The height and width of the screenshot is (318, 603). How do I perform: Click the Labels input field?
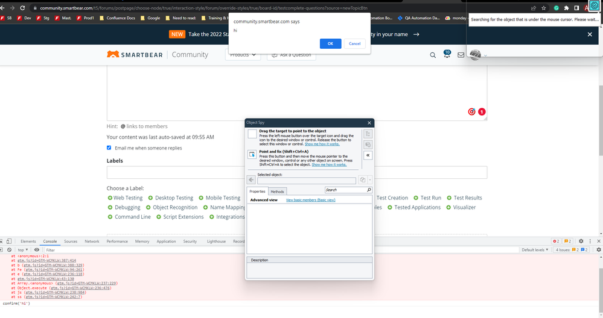(x=297, y=173)
